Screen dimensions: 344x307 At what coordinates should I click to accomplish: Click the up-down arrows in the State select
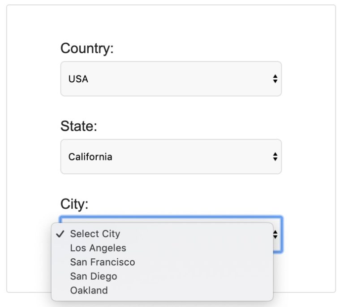coord(275,157)
